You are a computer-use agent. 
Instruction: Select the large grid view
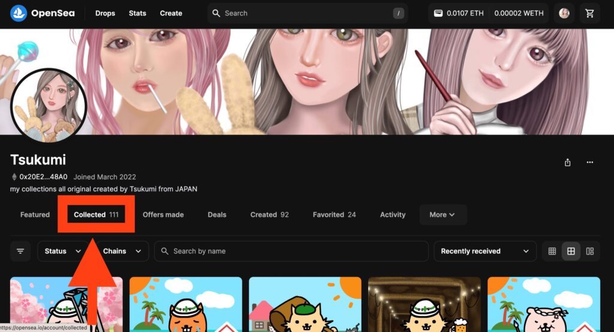coord(571,251)
